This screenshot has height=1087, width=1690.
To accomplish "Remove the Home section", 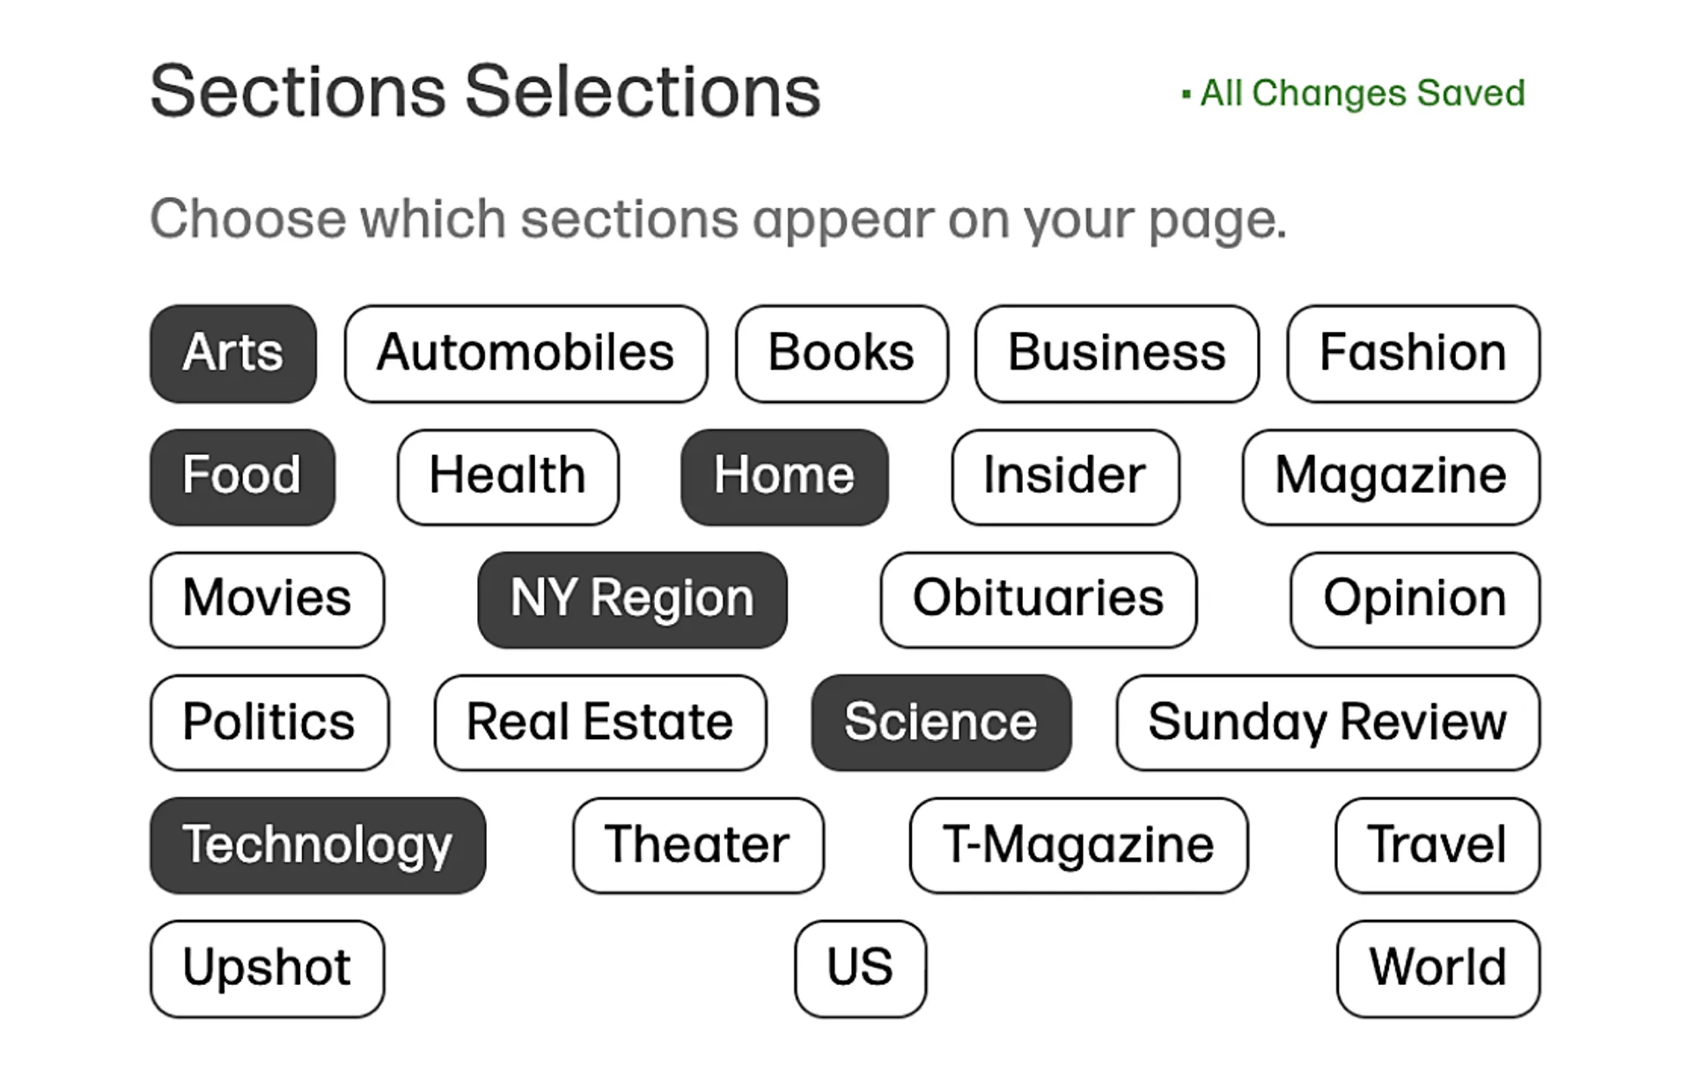I will 784,477.
